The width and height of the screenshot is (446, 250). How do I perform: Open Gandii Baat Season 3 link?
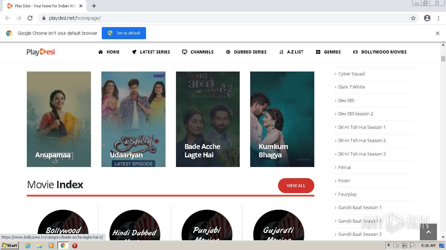(360, 234)
